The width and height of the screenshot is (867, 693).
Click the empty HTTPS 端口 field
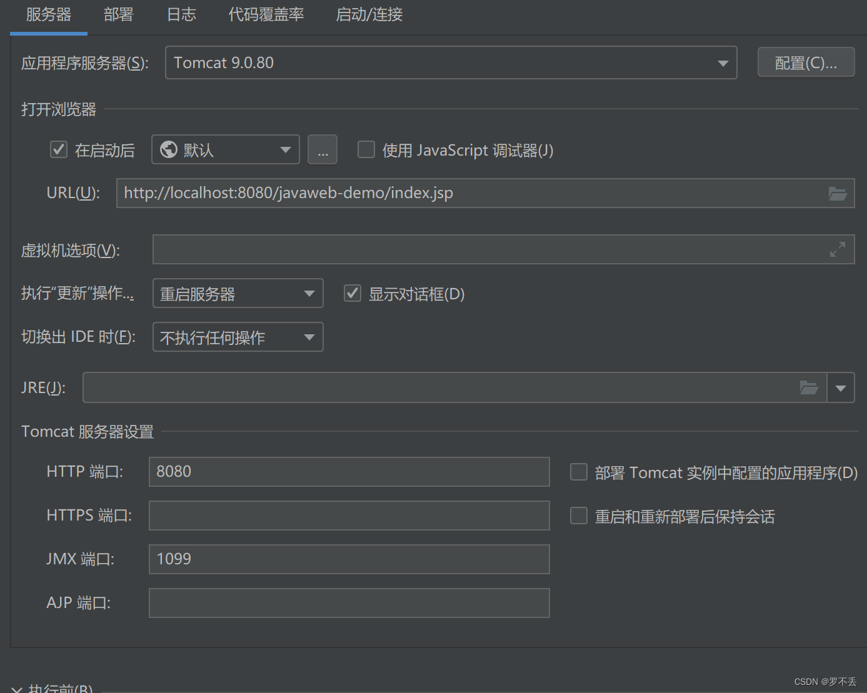tap(349, 516)
